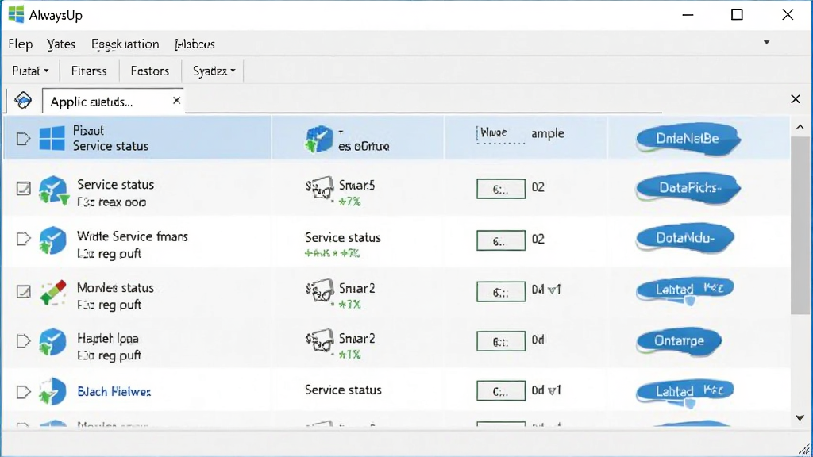Click the DataFichs button
813x457 pixels.
coord(688,187)
